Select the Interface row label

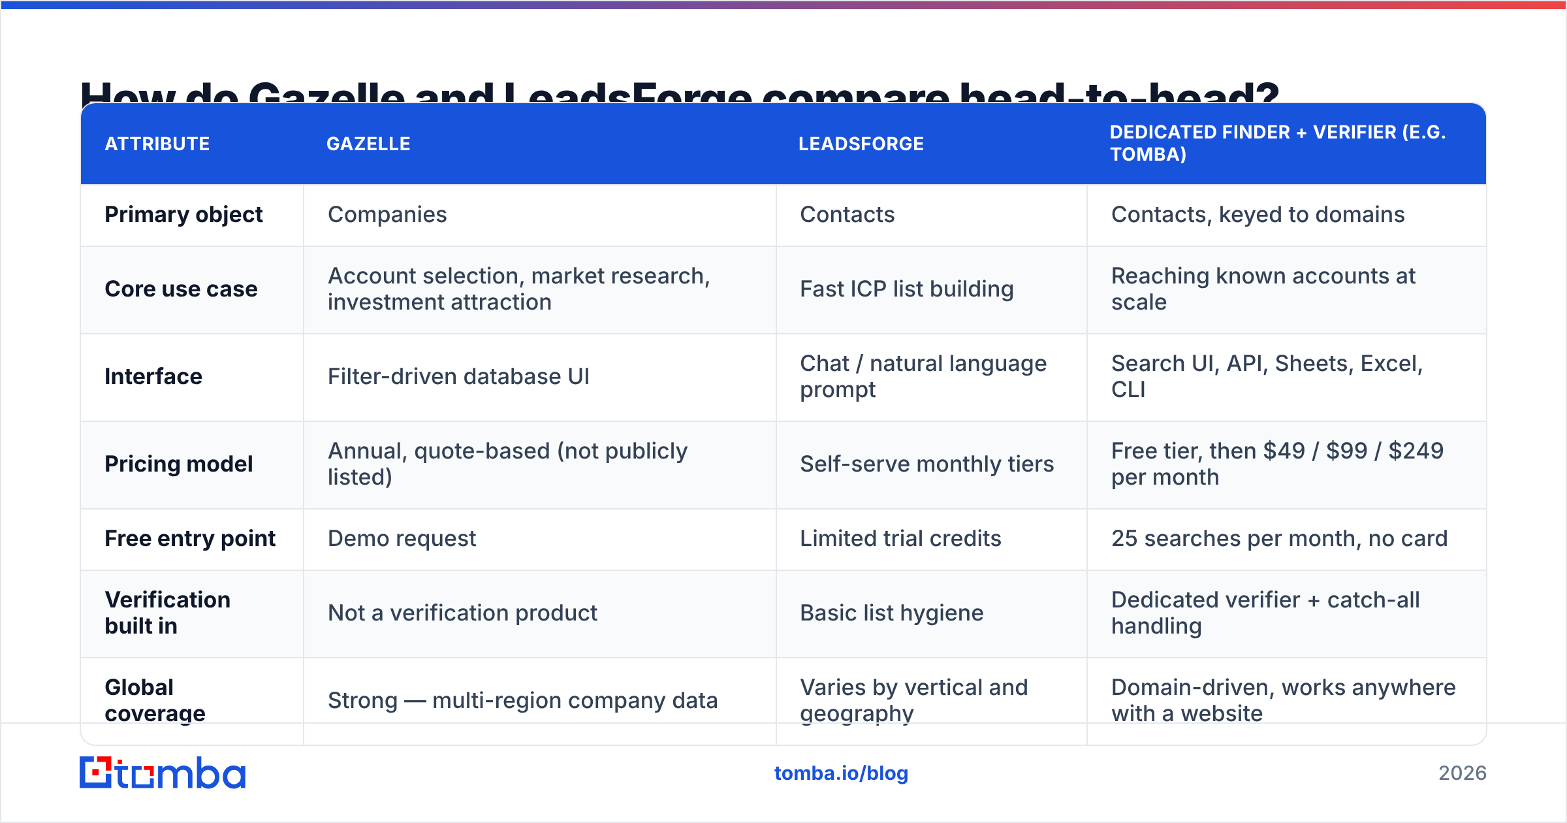click(153, 377)
